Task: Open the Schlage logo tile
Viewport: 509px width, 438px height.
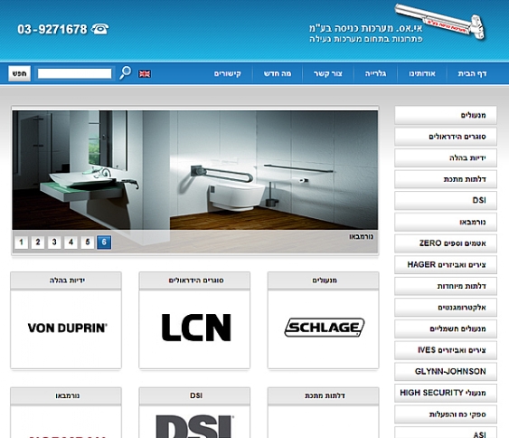Action: (324, 329)
